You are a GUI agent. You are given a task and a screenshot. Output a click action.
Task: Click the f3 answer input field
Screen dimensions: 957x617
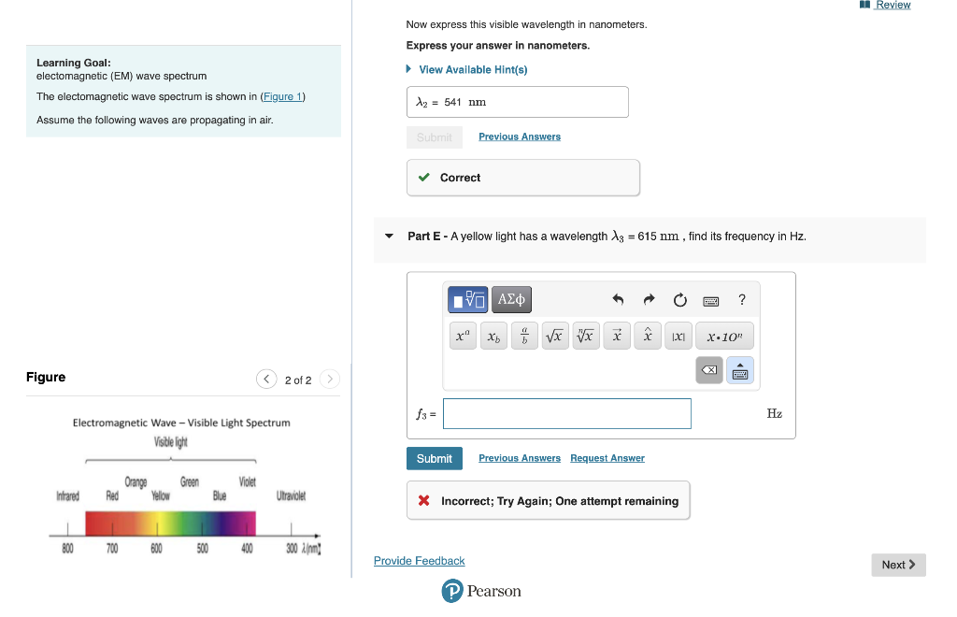567,414
